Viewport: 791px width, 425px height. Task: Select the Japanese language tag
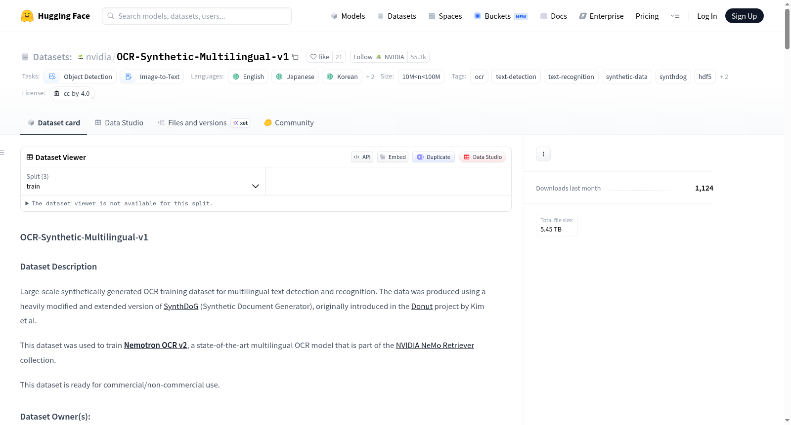pos(295,77)
